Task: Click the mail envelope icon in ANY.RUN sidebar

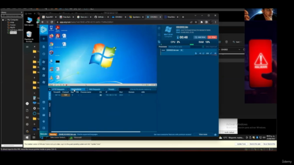Action: click(x=44, y=115)
